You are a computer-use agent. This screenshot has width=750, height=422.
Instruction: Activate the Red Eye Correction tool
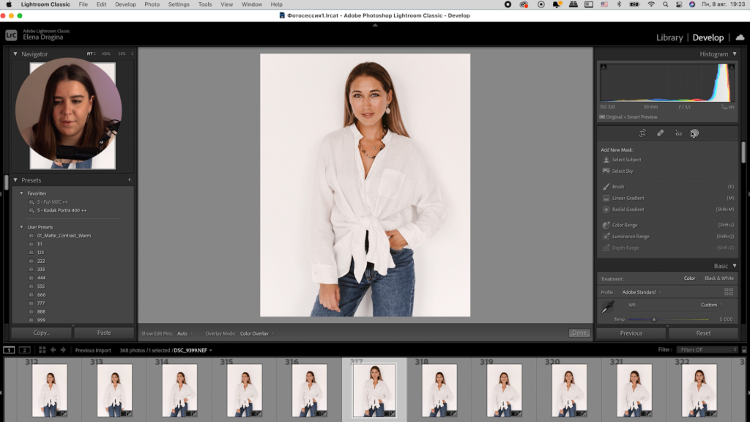[678, 133]
